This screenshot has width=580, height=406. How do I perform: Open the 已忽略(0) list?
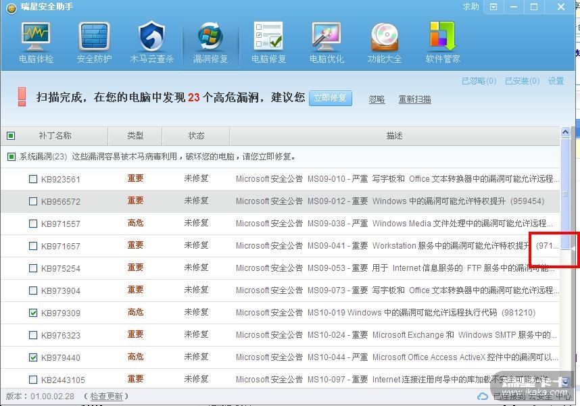coord(479,81)
